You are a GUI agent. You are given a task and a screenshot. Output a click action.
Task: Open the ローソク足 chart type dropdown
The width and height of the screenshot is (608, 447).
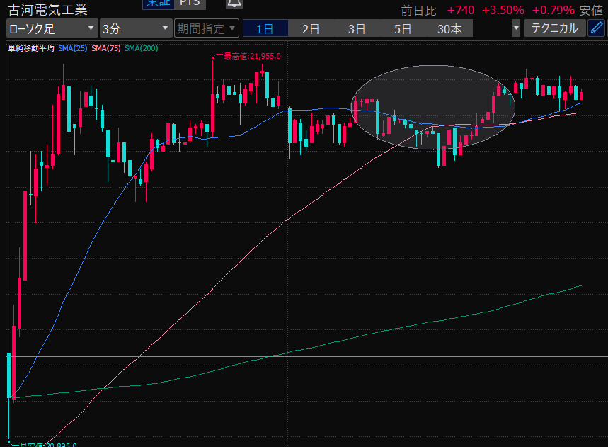[x=52, y=28]
